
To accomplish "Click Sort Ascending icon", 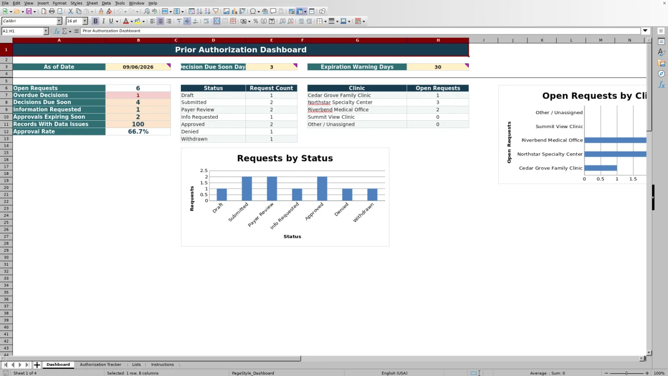I will (199, 11).
